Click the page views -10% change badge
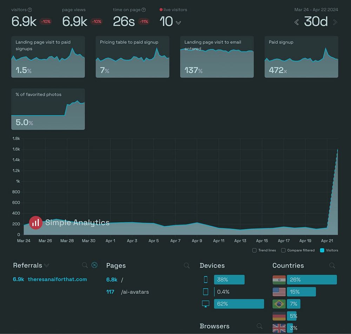 click(x=97, y=21)
